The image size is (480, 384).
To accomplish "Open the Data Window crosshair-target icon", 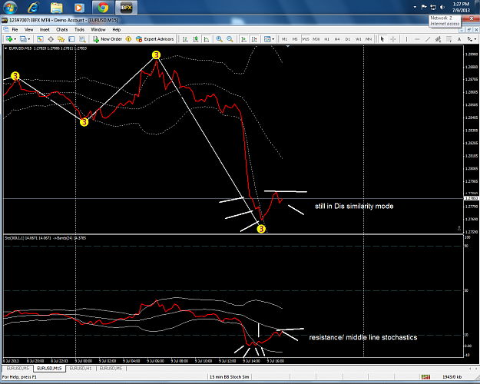I will click(x=51, y=39).
